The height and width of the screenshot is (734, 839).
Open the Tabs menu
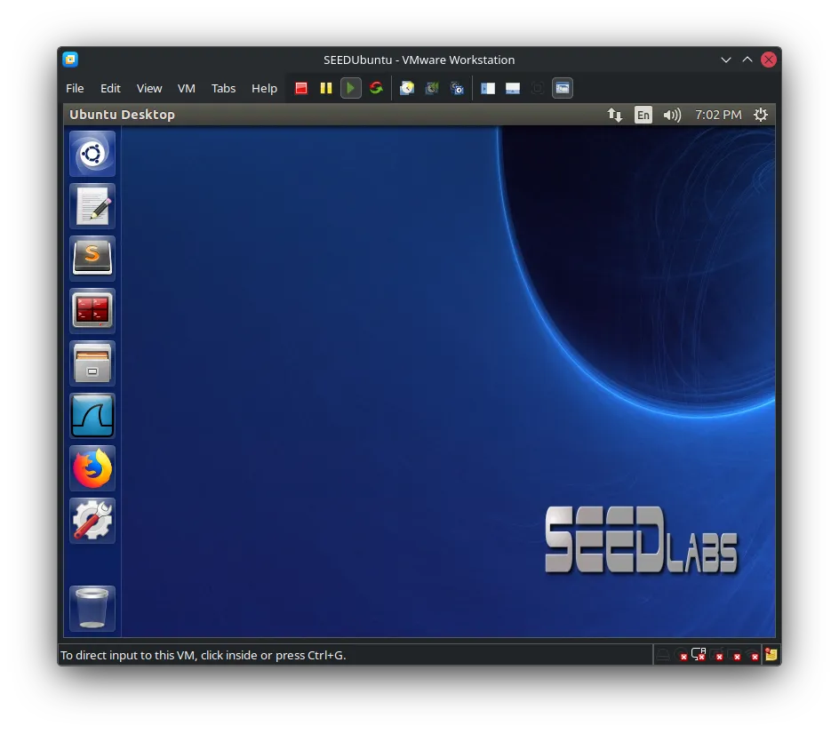(x=223, y=88)
